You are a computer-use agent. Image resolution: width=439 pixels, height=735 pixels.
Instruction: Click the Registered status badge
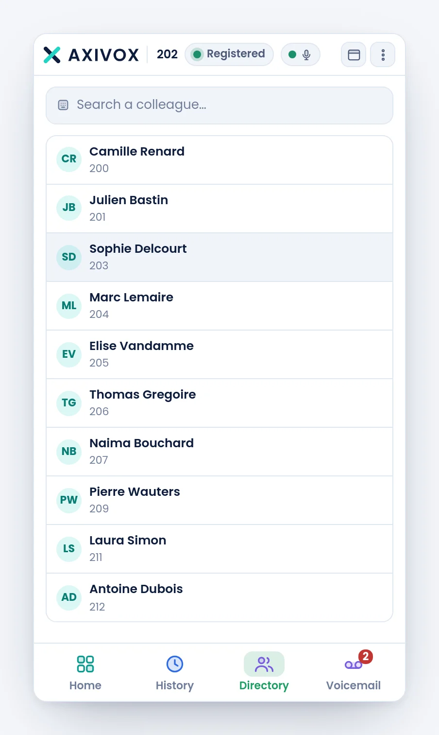(x=229, y=54)
